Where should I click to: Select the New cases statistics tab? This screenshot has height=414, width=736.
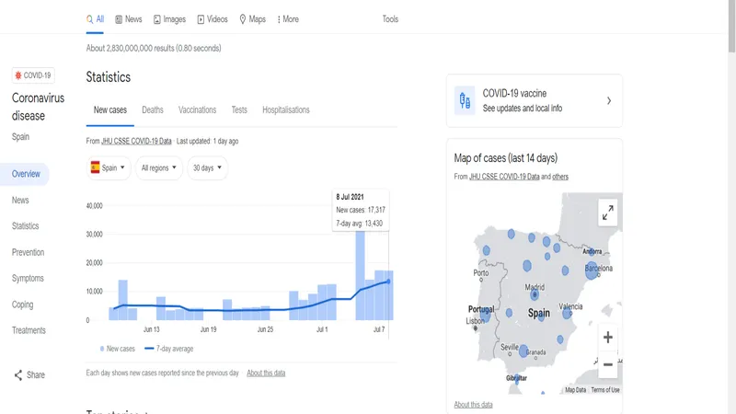[x=109, y=109]
